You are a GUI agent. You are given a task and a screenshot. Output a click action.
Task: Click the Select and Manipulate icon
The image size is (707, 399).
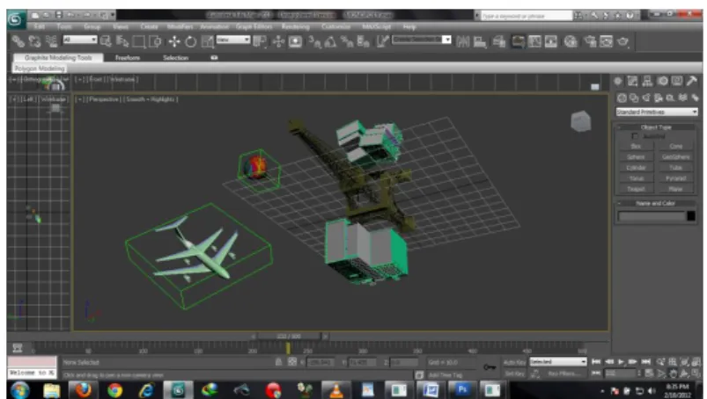click(278, 42)
